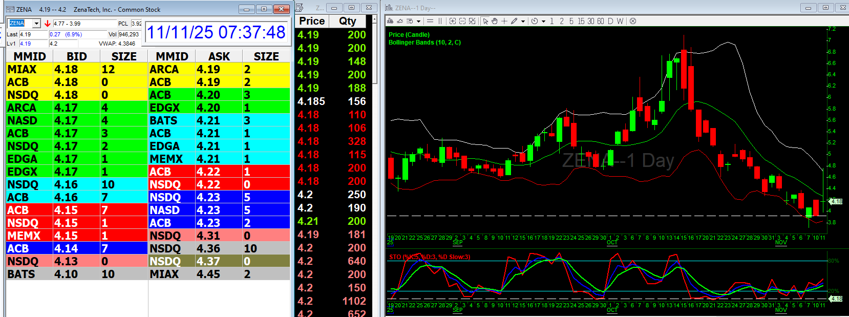
Task: Click the chart type candlestick icon
Action: click(x=390, y=21)
